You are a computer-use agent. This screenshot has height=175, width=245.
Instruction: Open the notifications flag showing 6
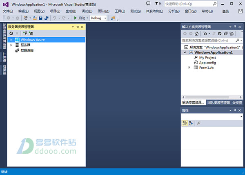pos(158,3)
